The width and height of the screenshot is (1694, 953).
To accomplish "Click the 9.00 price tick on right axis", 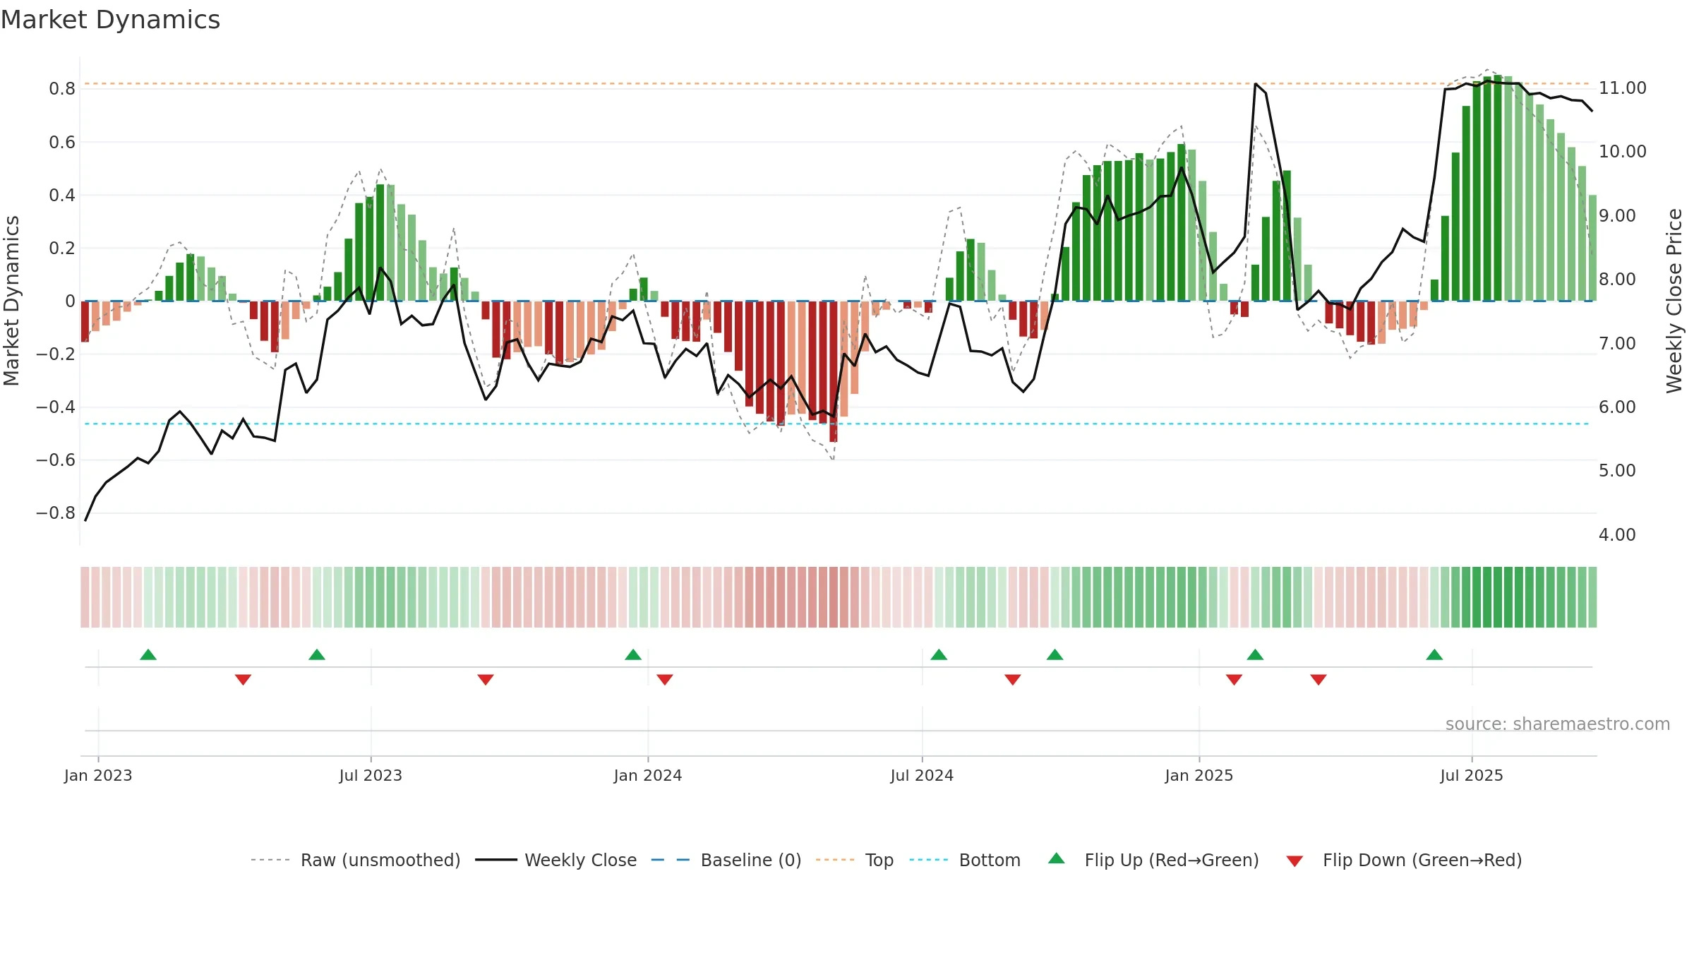I will tap(1617, 216).
